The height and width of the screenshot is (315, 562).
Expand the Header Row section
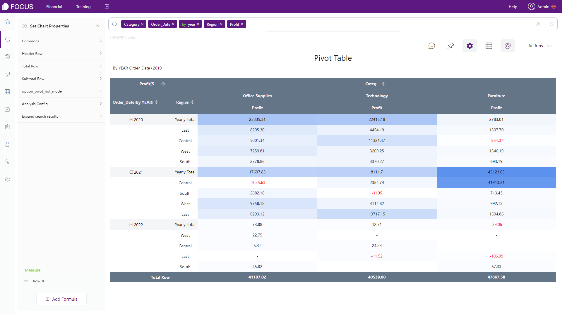coord(61,53)
